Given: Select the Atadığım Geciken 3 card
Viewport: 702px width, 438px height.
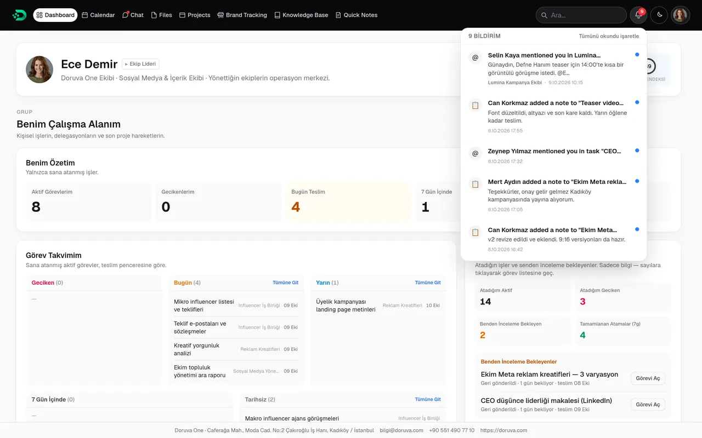Looking at the screenshot, I should (x=623, y=297).
